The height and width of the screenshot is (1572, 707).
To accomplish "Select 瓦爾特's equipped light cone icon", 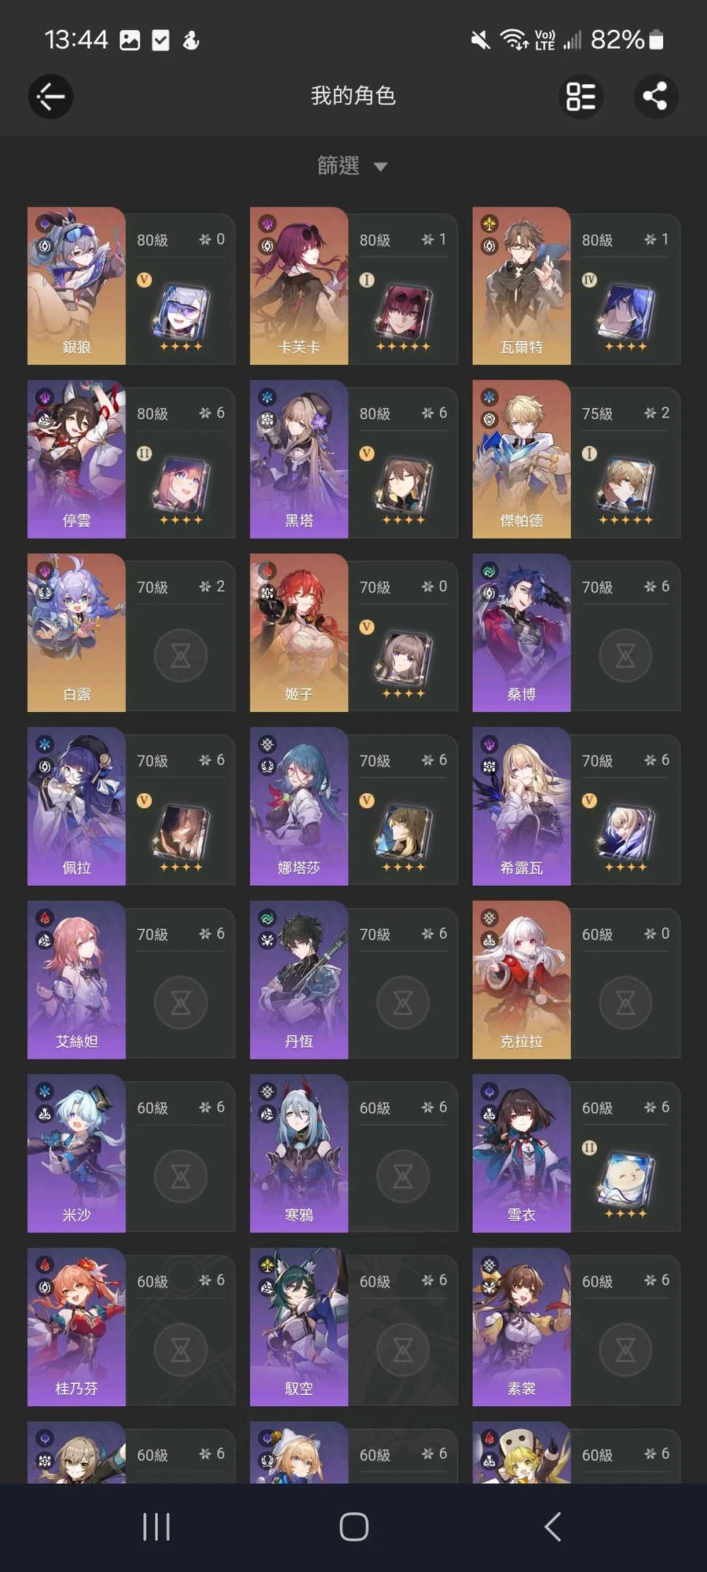I will 625,314.
